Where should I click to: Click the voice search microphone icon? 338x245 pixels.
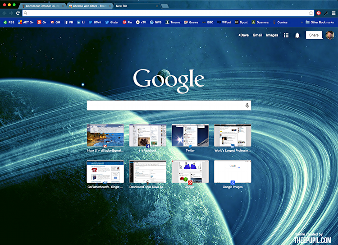click(x=247, y=105)
